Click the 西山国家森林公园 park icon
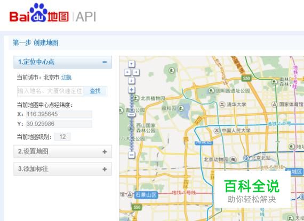304x221 pixels. pyautogui.click(x=131, y=127)
